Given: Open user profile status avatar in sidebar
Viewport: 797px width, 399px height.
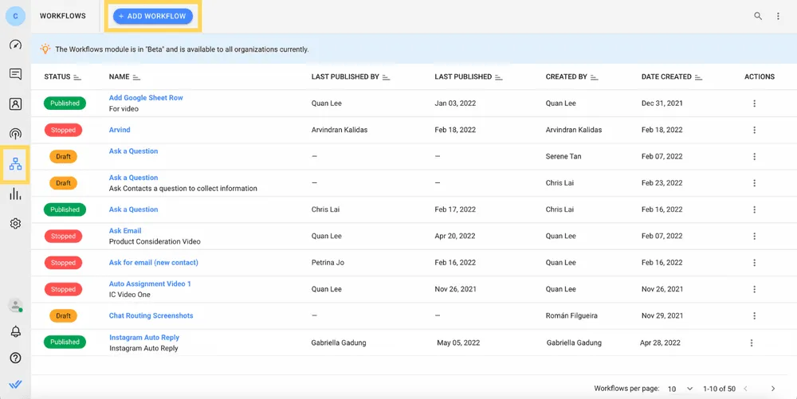Looking at the screenshot, I should pyautogui.click(x=15, y=305).
